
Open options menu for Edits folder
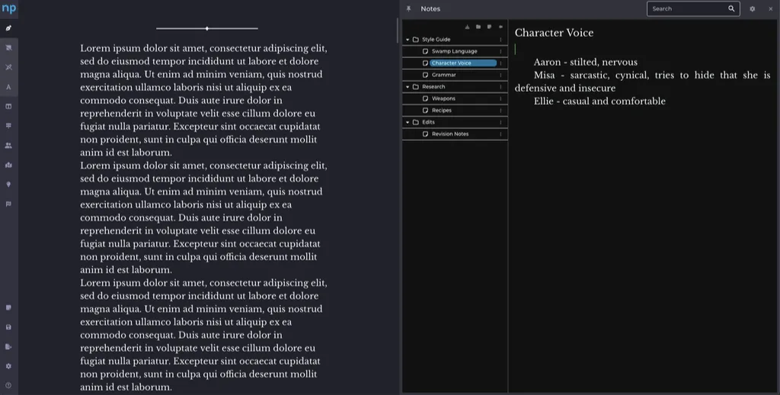pyautogui.click(x=500, y=122)
